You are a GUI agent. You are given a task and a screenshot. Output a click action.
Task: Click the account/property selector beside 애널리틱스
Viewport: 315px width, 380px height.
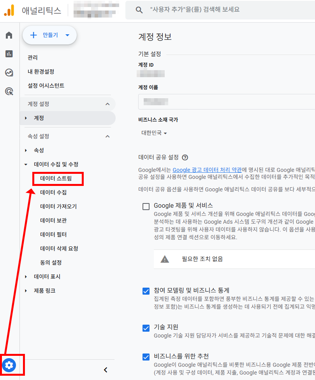[96, 10]
